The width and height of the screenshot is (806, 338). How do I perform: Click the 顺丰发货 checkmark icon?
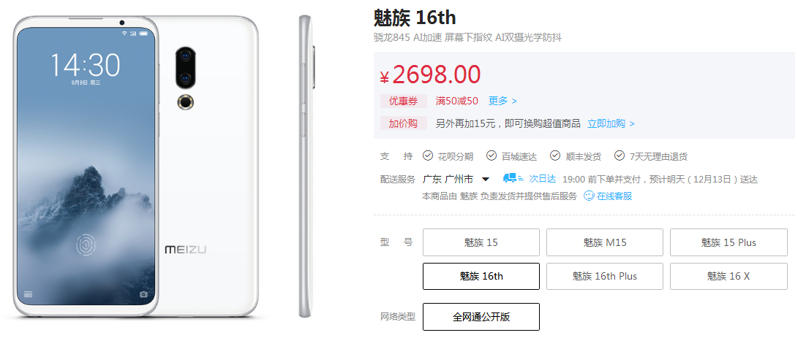pos(555,156)
